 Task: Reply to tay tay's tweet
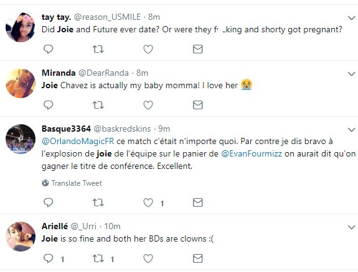click(48, 49)
